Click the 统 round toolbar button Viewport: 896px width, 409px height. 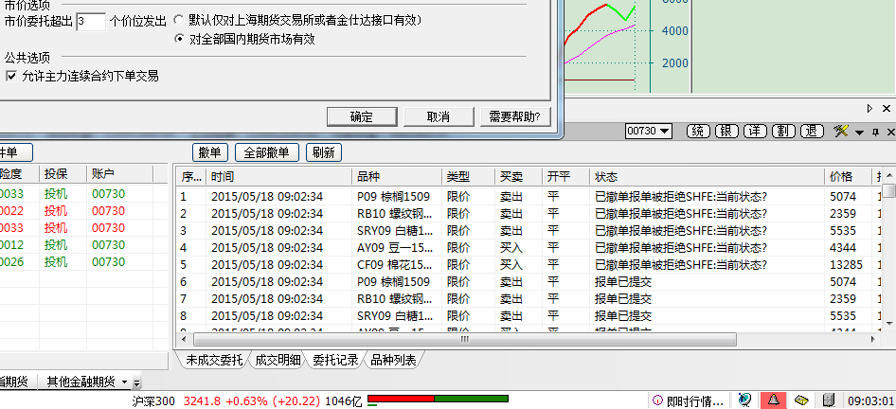click(698, 131)
